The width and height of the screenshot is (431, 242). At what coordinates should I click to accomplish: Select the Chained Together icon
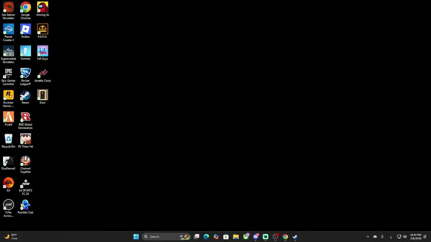point(25,164)
